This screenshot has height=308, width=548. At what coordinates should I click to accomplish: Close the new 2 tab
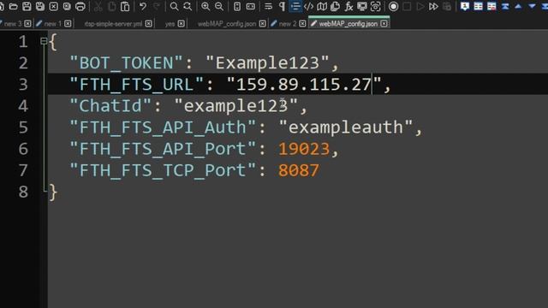coord(302,24)
